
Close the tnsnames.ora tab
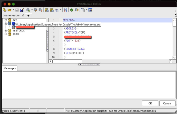23,15
